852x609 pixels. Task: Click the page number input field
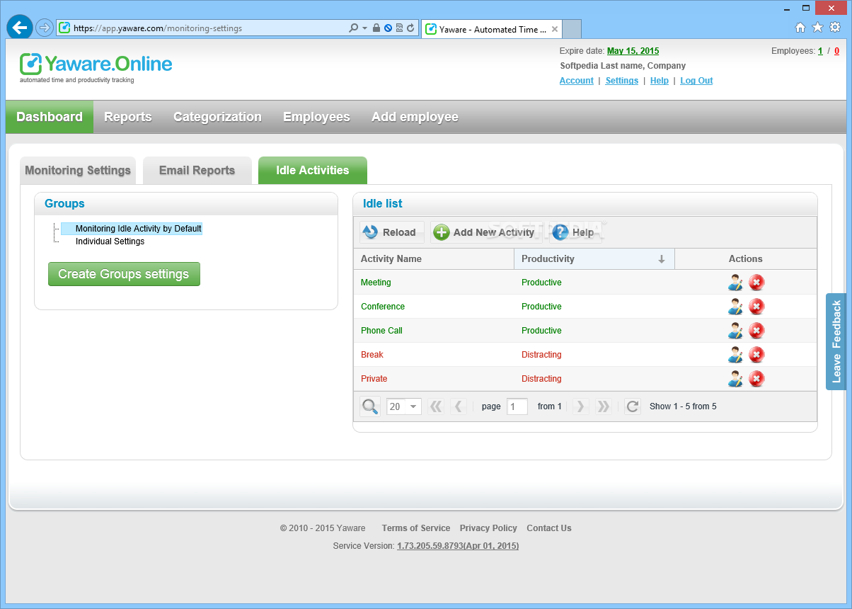[517, 406]
